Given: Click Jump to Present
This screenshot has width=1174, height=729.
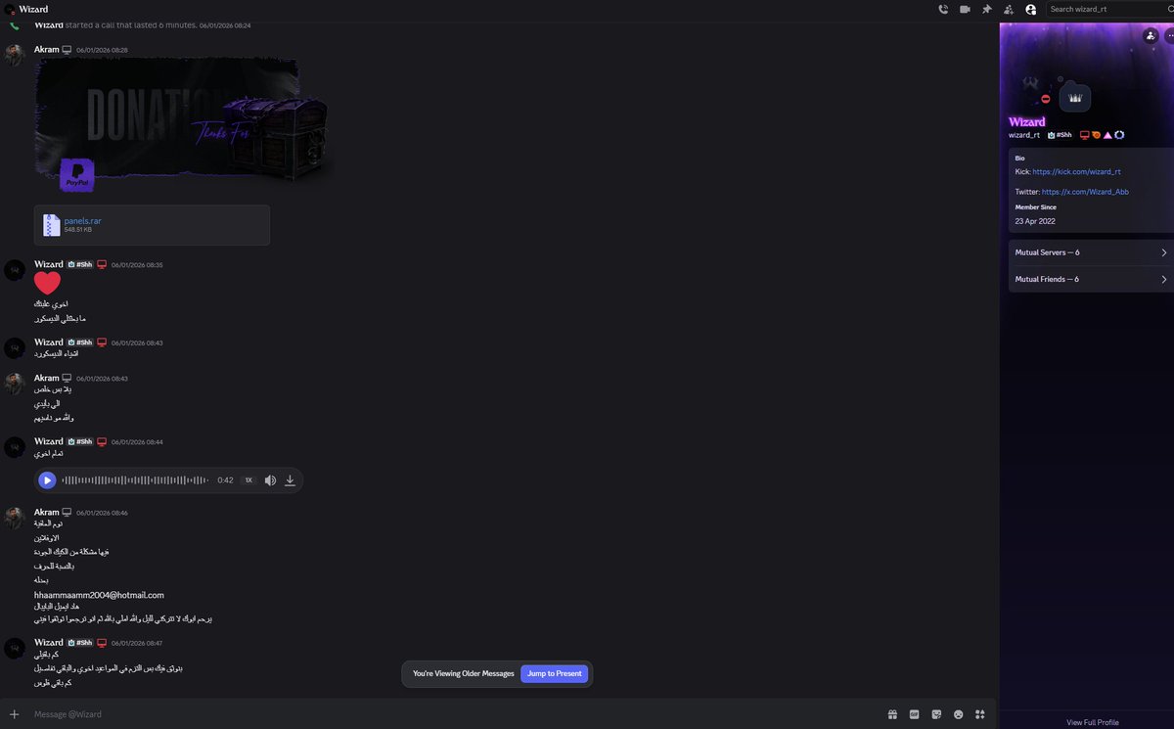Looking at the screenshot, I should [x=554, y=673].
